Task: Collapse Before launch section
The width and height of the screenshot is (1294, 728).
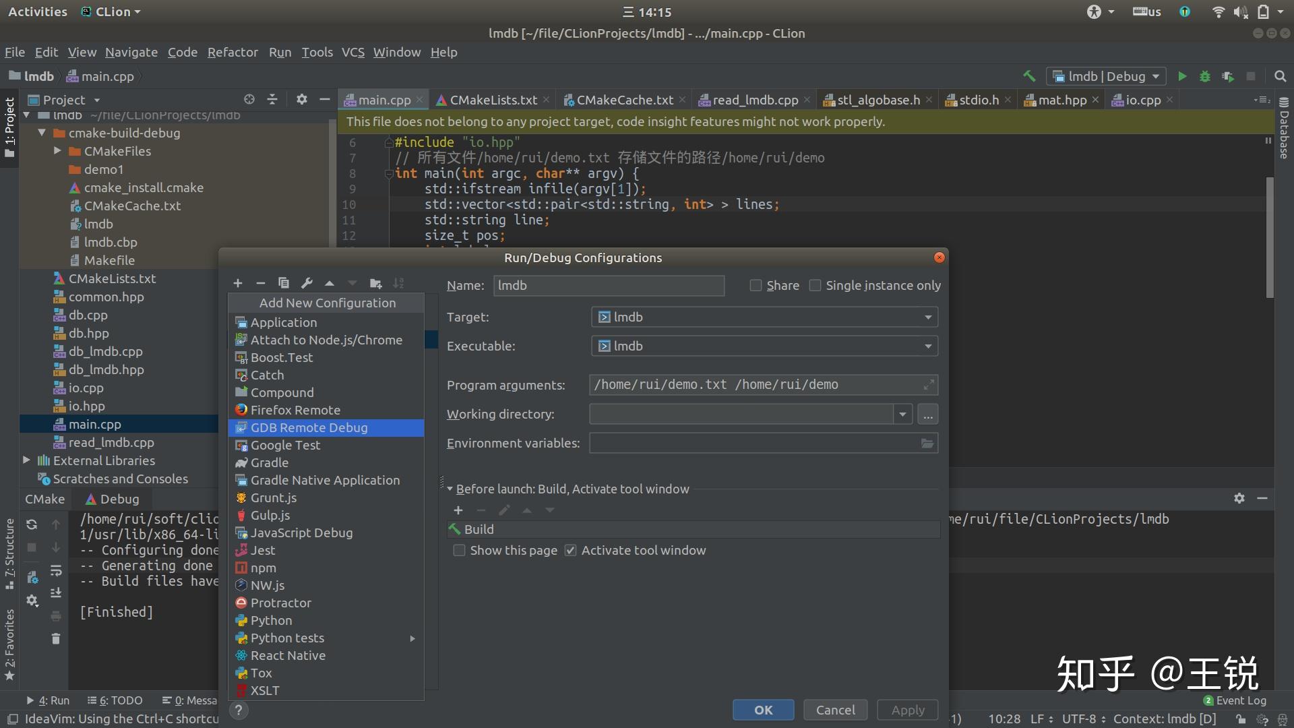Action: pos(450,489)
